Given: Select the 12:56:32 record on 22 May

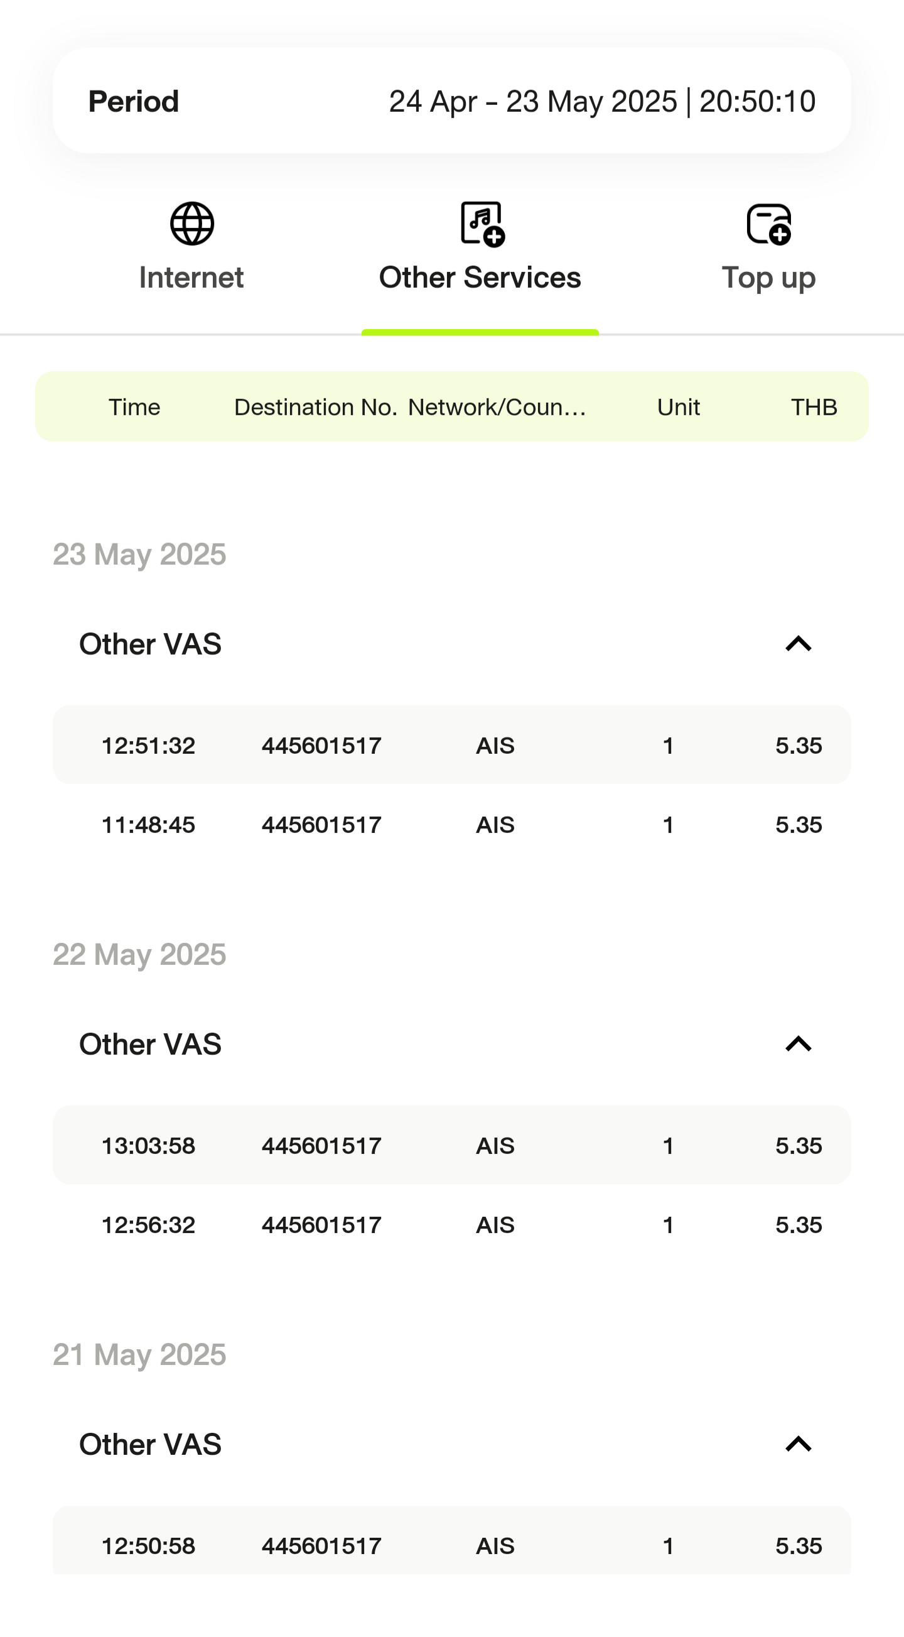Looking at the screenshot, I should click(x=451, y=1224).
